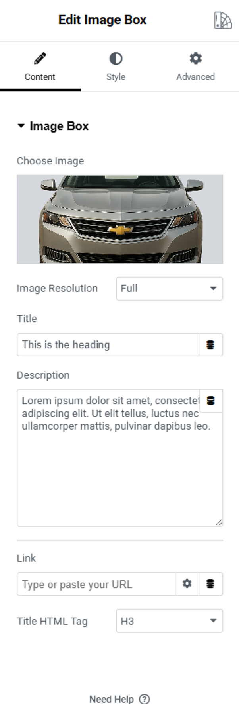Switch to the Style tab
The width and height of the screenshot is (239, 704).
pyautogui.click(x=116, y=76)
